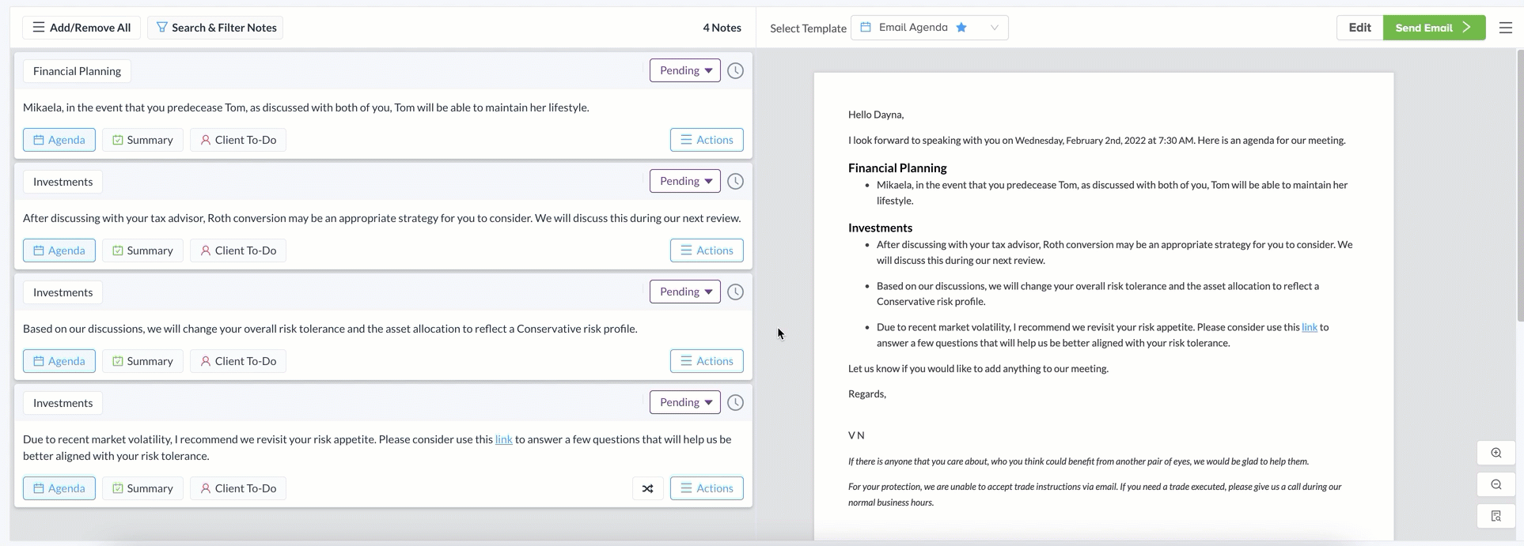Click the Send Email button

pos(1434,28)
